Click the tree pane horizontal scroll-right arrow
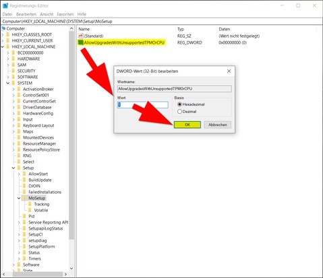 (x=65, y=274)
